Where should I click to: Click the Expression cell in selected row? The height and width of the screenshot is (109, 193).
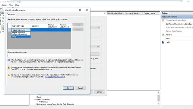[x=39, y=30]
